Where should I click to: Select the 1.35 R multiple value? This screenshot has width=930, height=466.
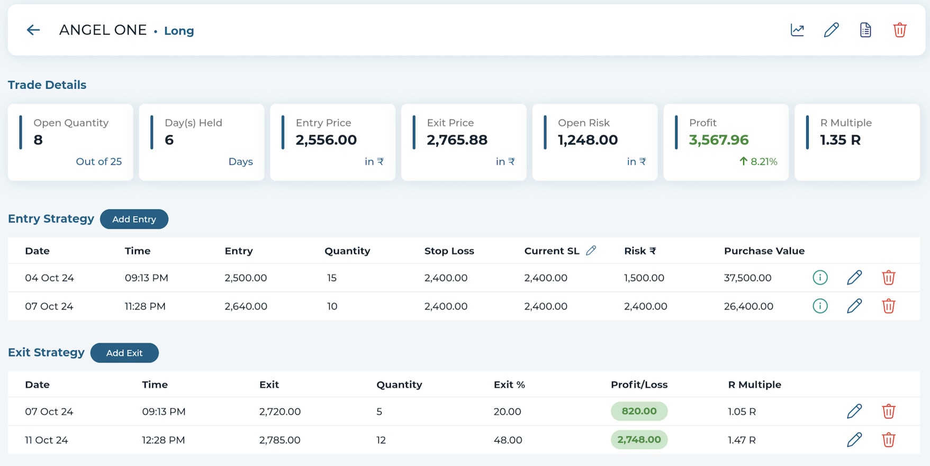(841, 140)
